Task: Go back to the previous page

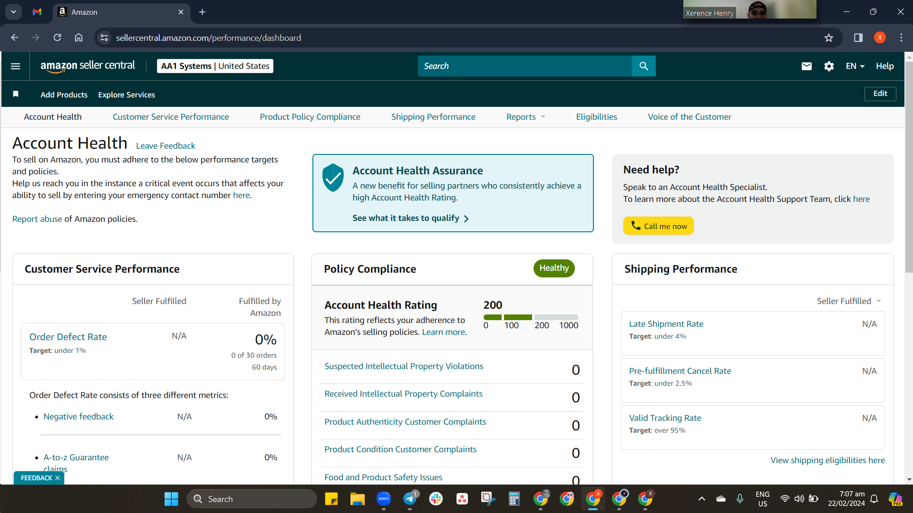Action: [15, 38]
